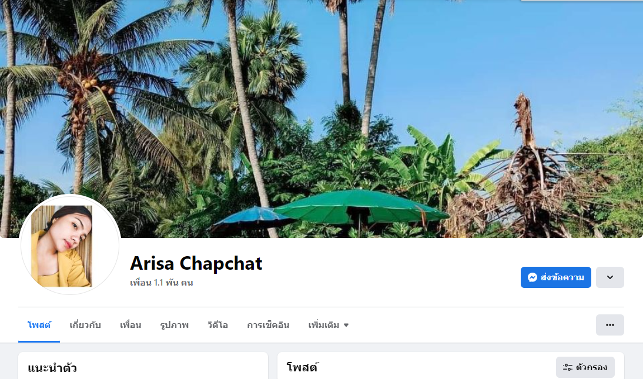
Task: Open the วิดีโอ tab
Action: click(217, 325)
